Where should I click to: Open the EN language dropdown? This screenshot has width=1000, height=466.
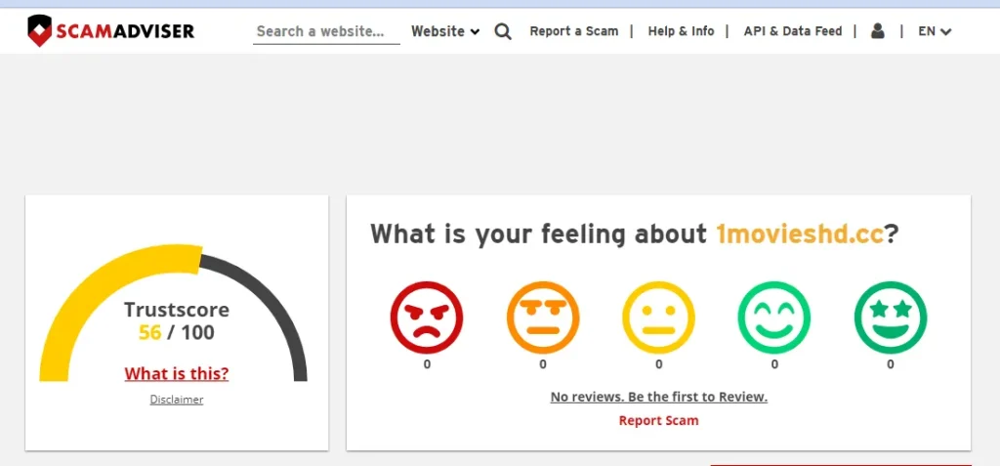point(935,31)
